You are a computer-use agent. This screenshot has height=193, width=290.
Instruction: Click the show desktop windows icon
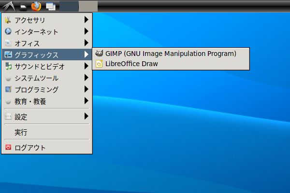point(51,6)
